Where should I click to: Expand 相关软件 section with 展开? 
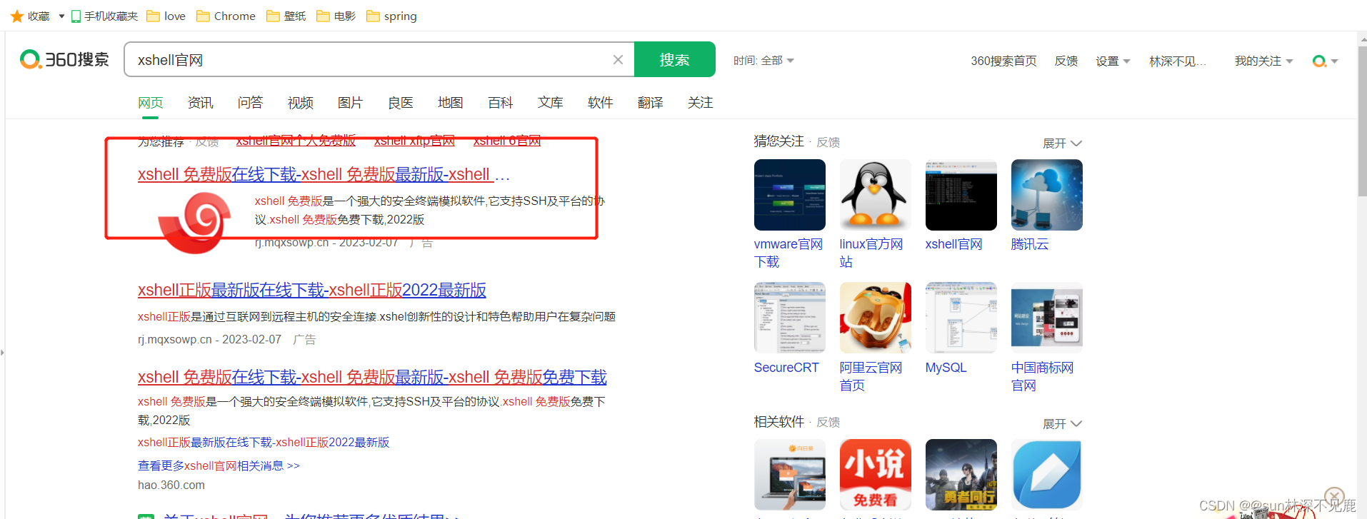1062,424
